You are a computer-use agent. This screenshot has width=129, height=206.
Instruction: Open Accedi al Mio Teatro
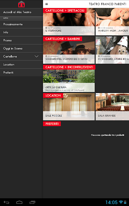click(21, 12)
